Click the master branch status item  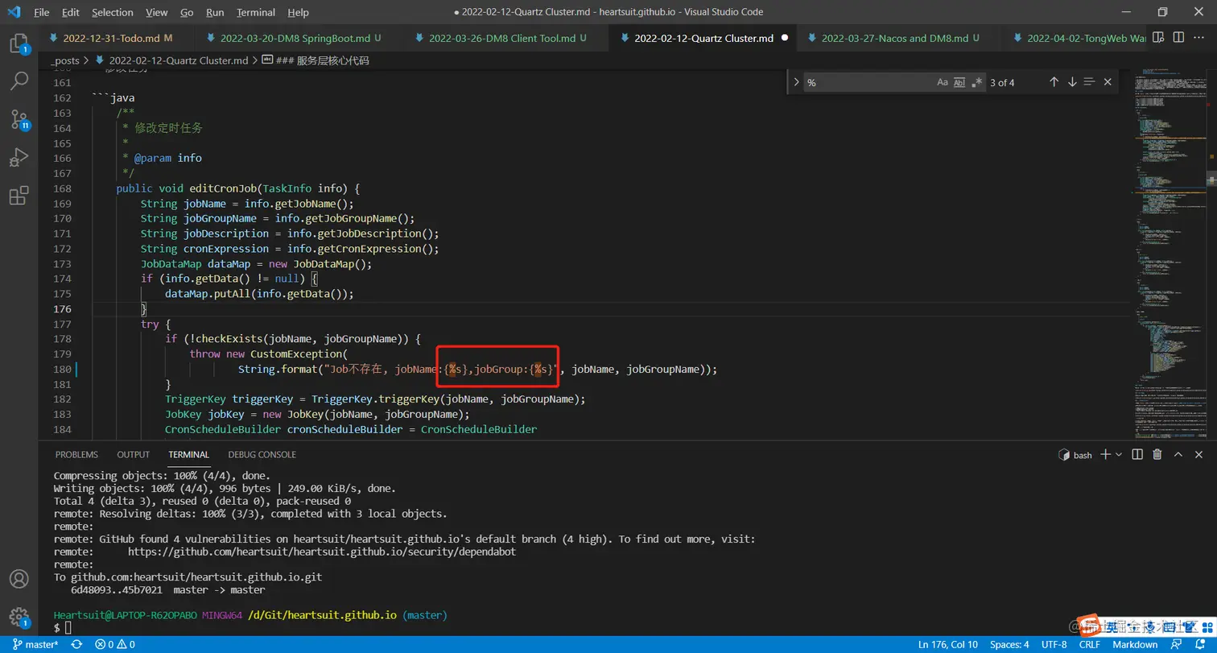(x=35, y=644)
